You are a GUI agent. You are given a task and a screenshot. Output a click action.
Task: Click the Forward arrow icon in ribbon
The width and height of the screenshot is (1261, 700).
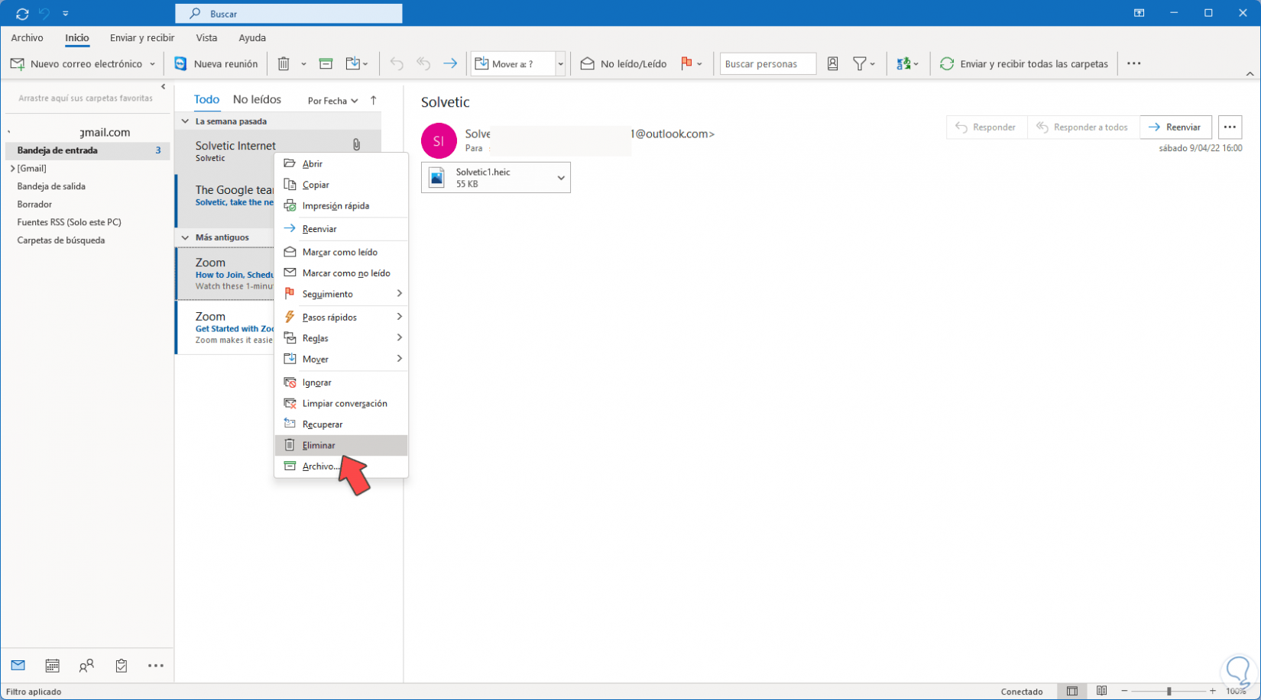450,64
